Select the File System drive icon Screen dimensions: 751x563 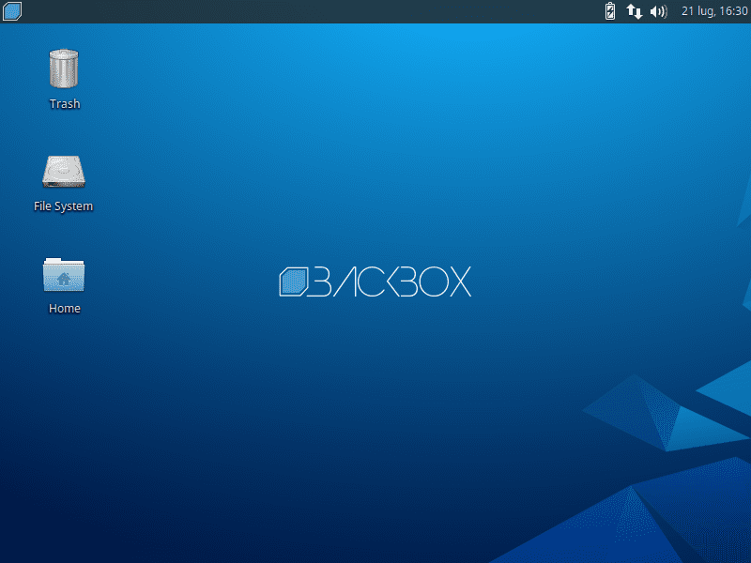click(x=64, y=172)
